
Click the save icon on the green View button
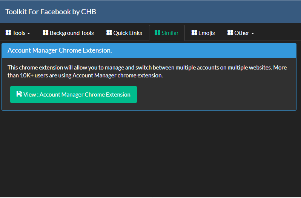coord(19,94)
